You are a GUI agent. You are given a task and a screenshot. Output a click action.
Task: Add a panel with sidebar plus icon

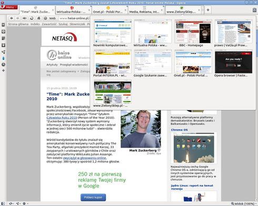point(3,70)
